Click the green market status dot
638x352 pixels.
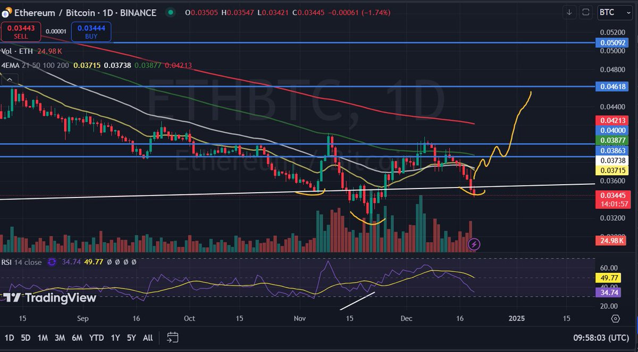click(170, 12)
